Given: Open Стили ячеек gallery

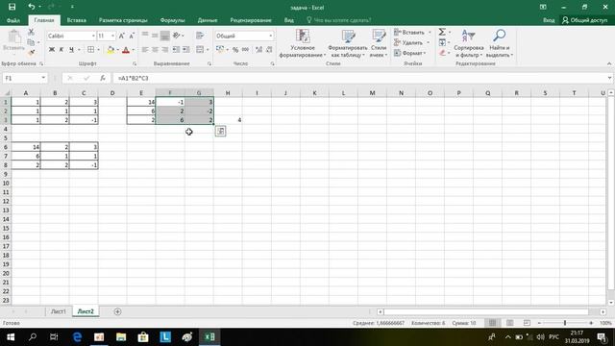Looking at the screenshot, I should tap(379, 43).
